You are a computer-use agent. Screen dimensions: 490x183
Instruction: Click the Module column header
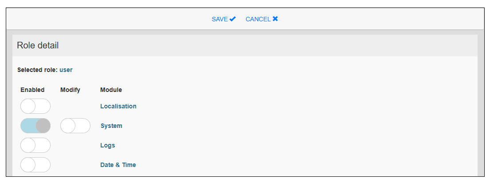pos(111,90)
